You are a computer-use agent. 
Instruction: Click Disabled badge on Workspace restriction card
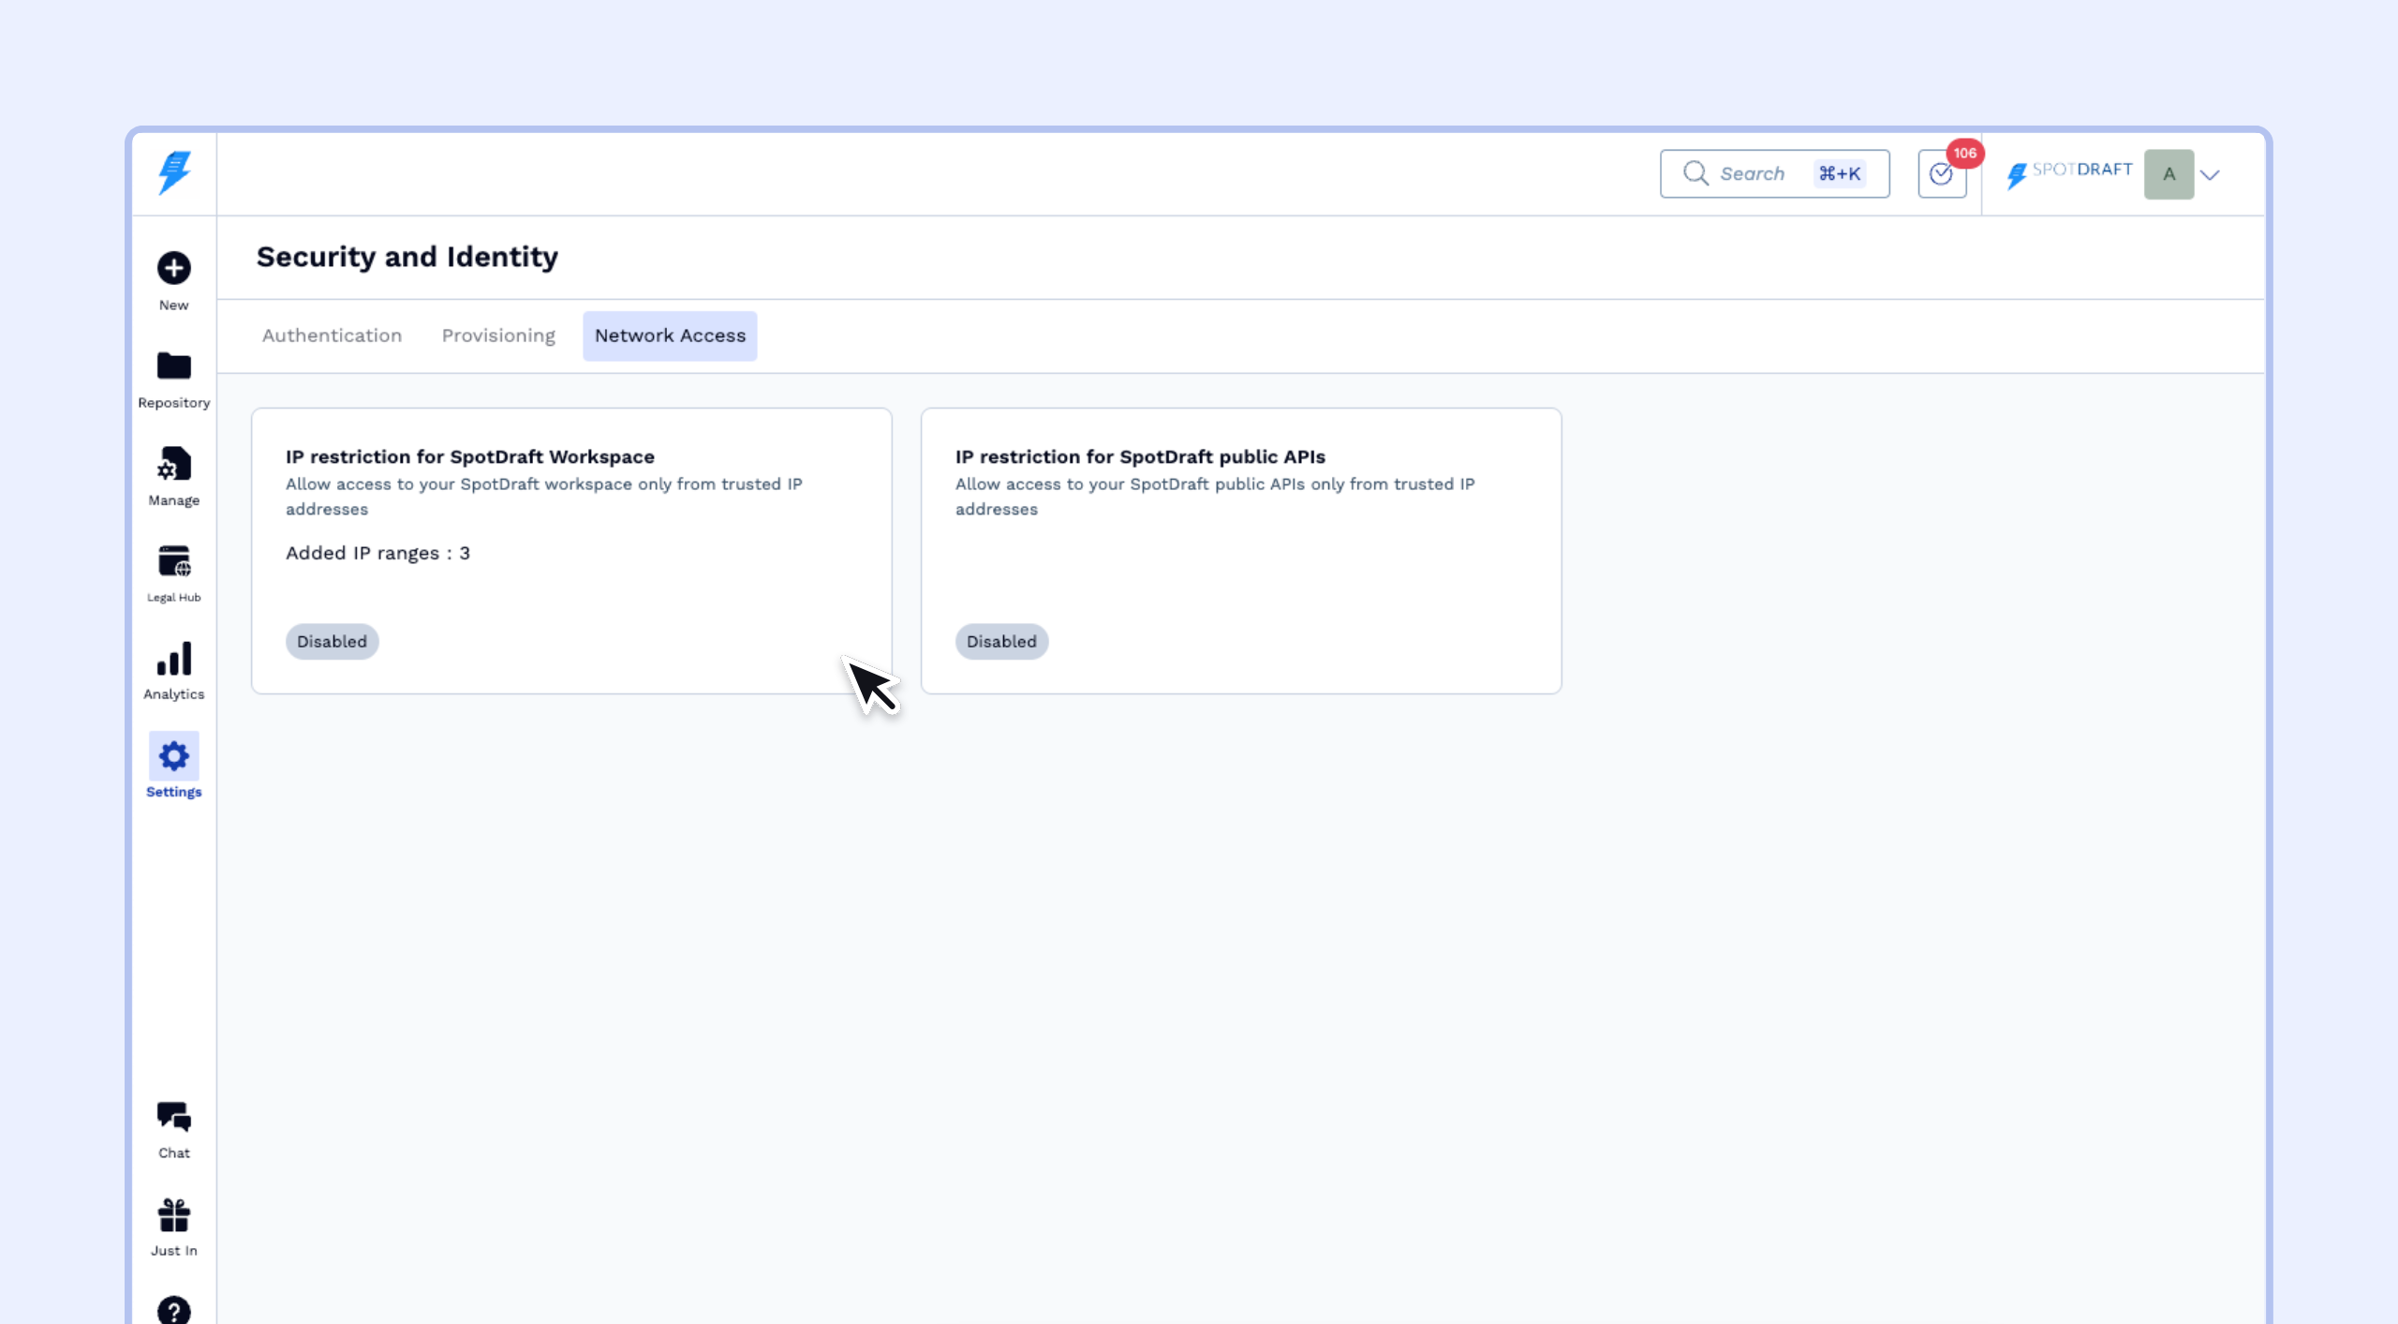[332, 642]
